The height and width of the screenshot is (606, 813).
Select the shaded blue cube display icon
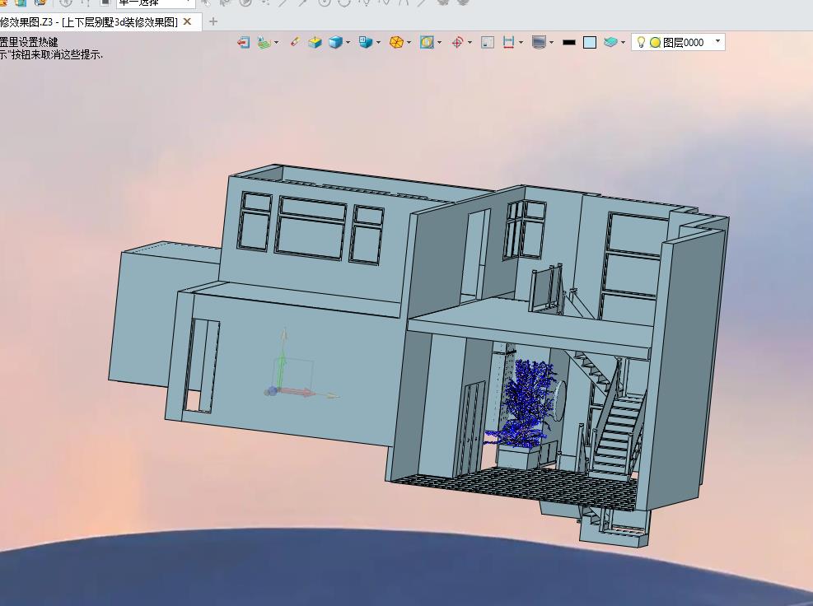tap(335, 43)
